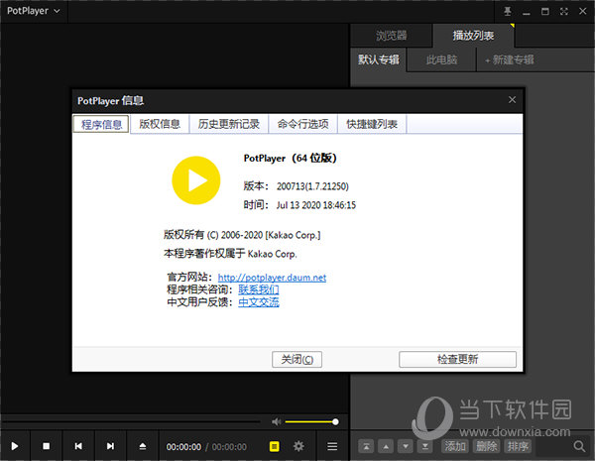Viewport: 595px width, 461px height.
Task: Minimize the PotPlayer window
Action: click(526, 12)
